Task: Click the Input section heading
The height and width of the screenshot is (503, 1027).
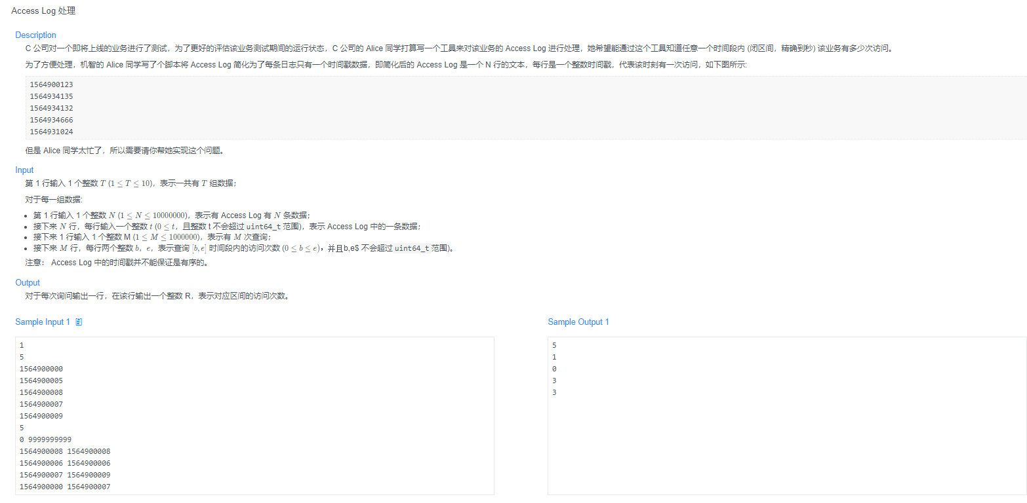Action: 24,170
